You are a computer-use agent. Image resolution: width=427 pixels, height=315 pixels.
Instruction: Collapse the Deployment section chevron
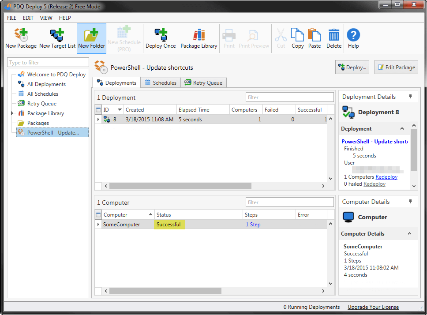point(402,128)
